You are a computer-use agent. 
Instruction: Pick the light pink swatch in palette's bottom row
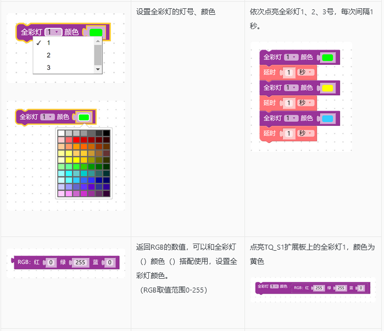click(x=61, y=194)
